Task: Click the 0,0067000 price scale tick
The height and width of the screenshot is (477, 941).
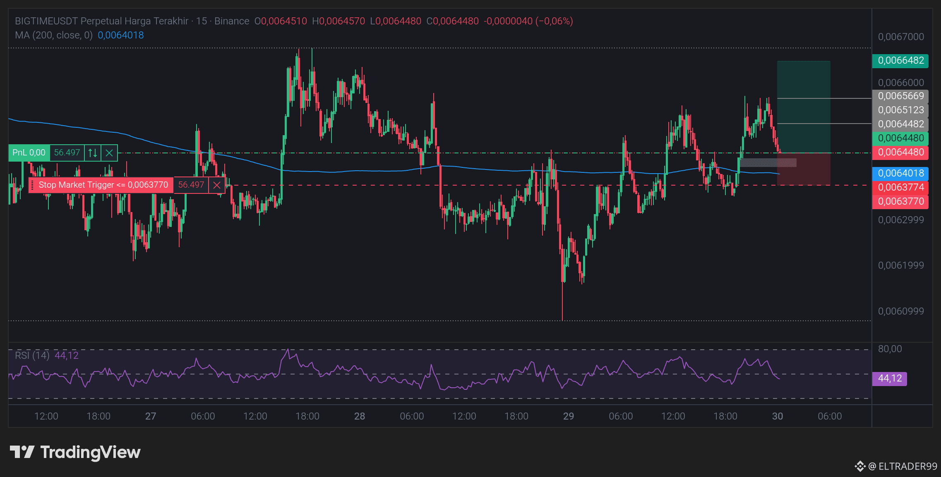Action: point(901,37)
